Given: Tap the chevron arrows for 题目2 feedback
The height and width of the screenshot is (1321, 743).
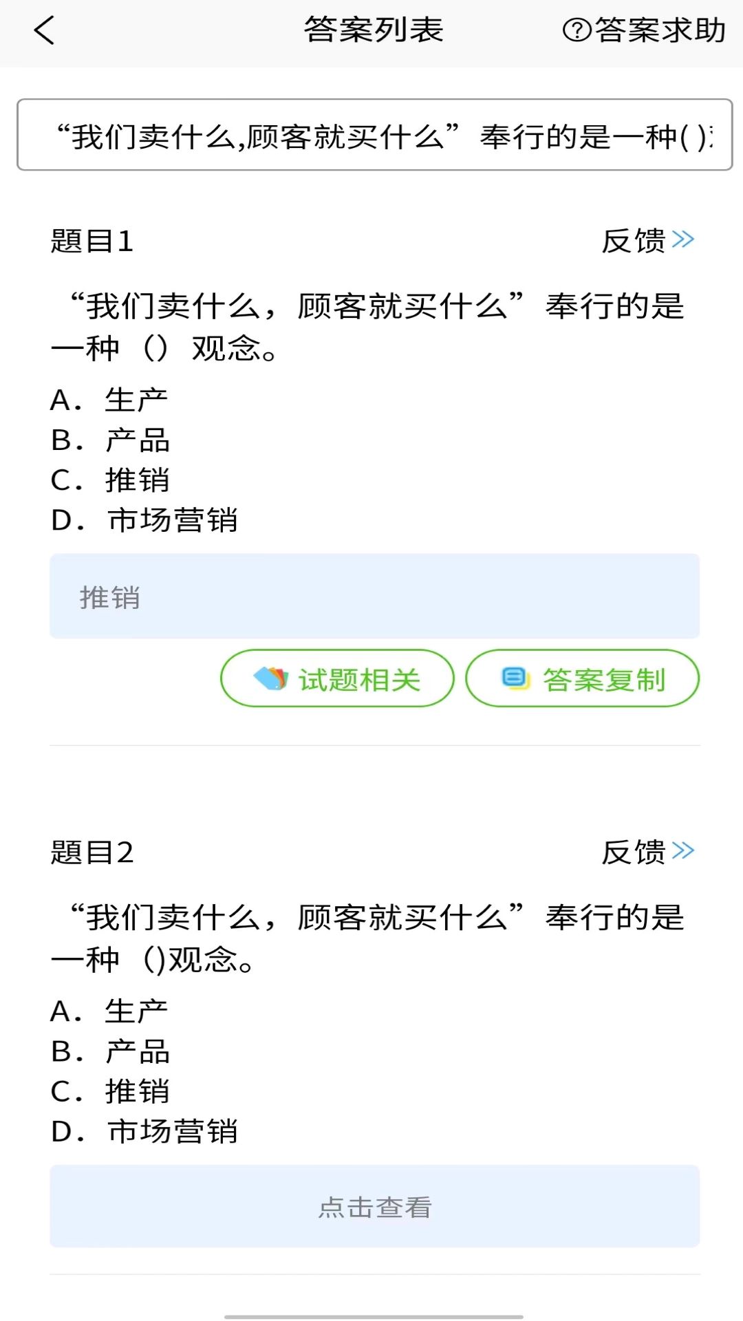Looking at the screenshot, I should [x=683, y=851].
